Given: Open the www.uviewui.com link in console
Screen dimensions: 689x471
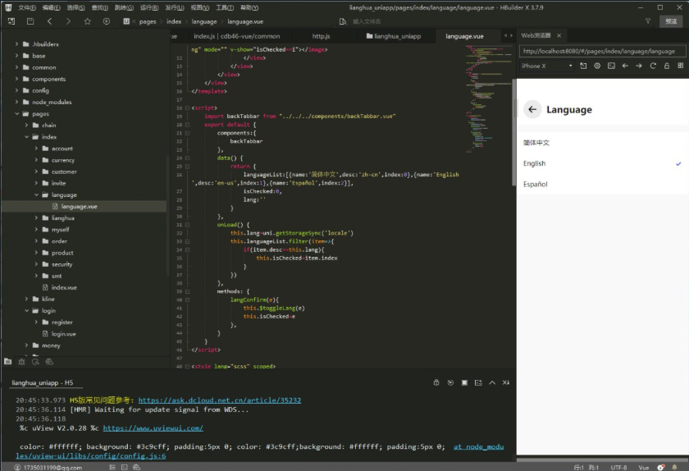Looking at the screenshot, I should pos(153,428).
